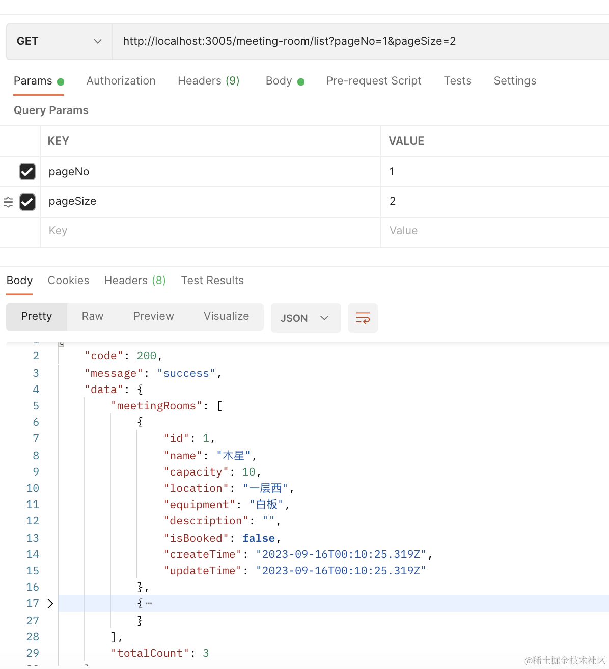This screenshot has width=609, height=669.
Task: Uncheck the pageNo parameter checkbox
Action: tap(27, 172)
